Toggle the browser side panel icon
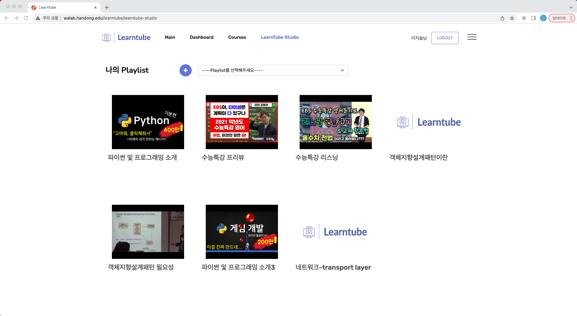This screenshot has width=577, height=316. tap(534, 18)
